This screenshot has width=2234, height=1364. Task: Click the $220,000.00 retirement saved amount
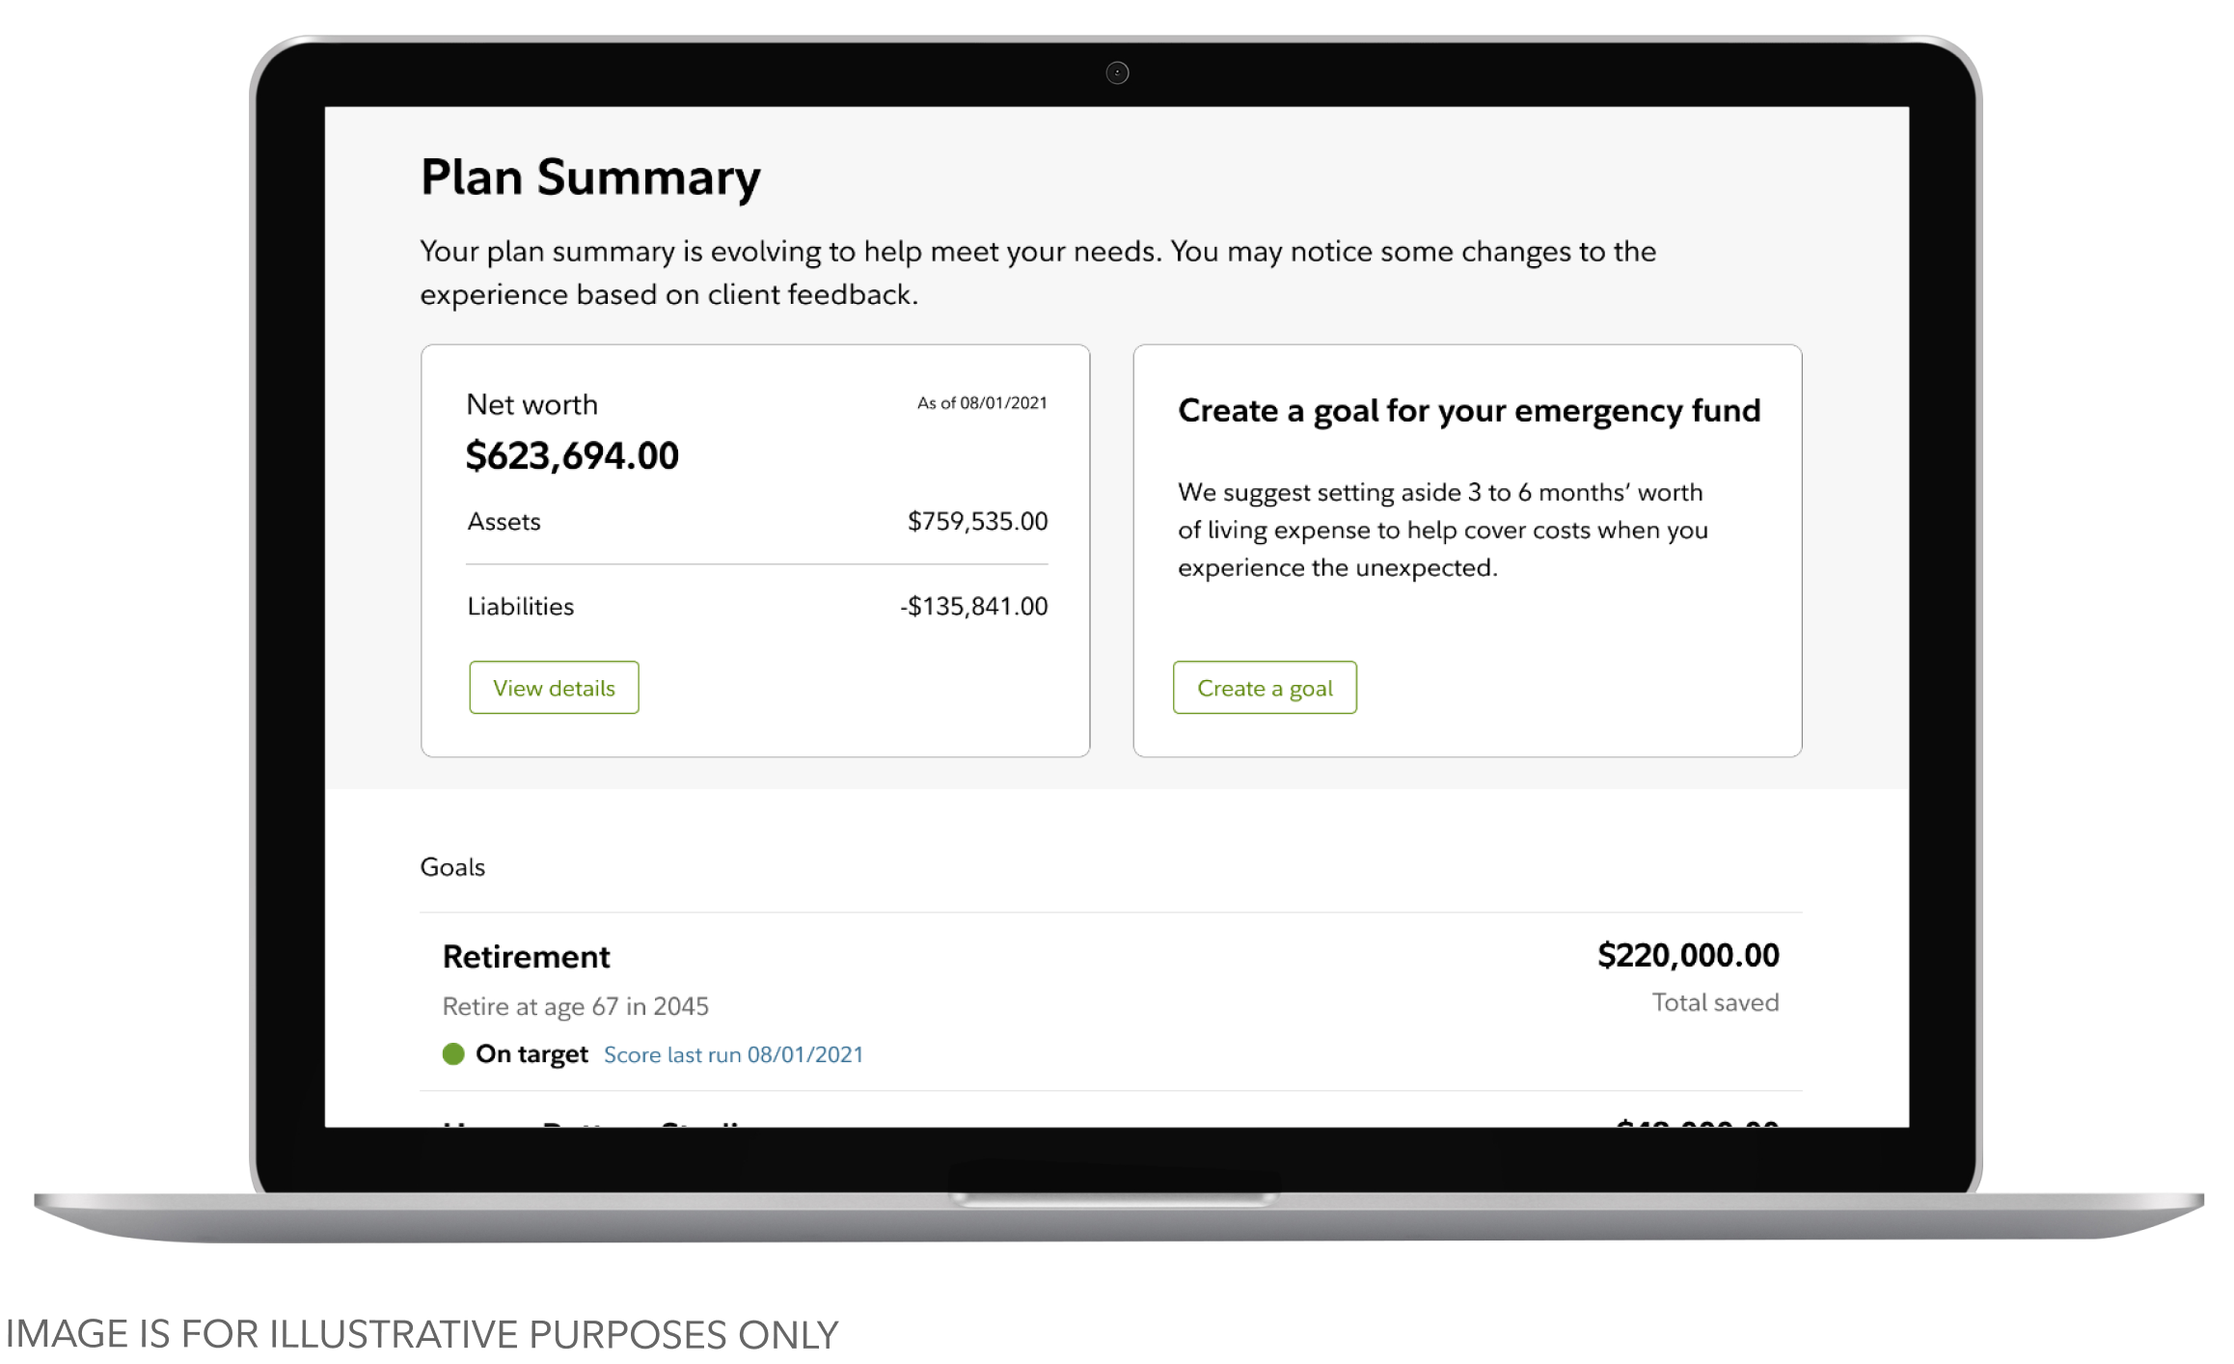(1688, 955)
